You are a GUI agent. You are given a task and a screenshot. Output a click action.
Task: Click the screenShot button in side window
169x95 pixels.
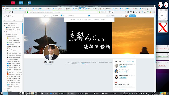[162, 65]
